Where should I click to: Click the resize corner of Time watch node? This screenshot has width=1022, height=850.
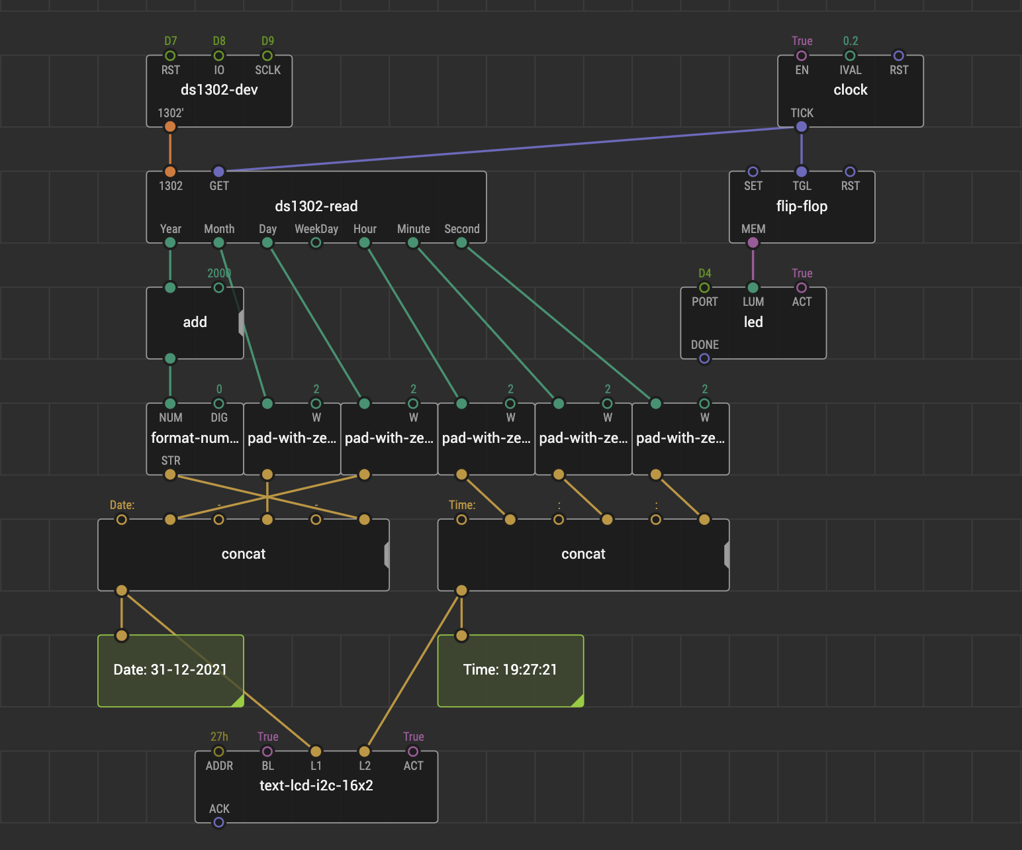(577, 700)
